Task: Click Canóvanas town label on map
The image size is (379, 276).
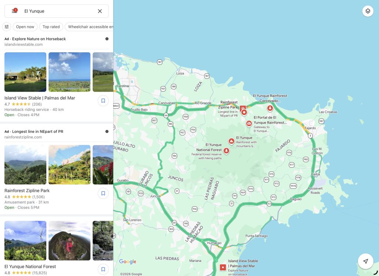Action: pyautogui.click(x=167, y=103)
